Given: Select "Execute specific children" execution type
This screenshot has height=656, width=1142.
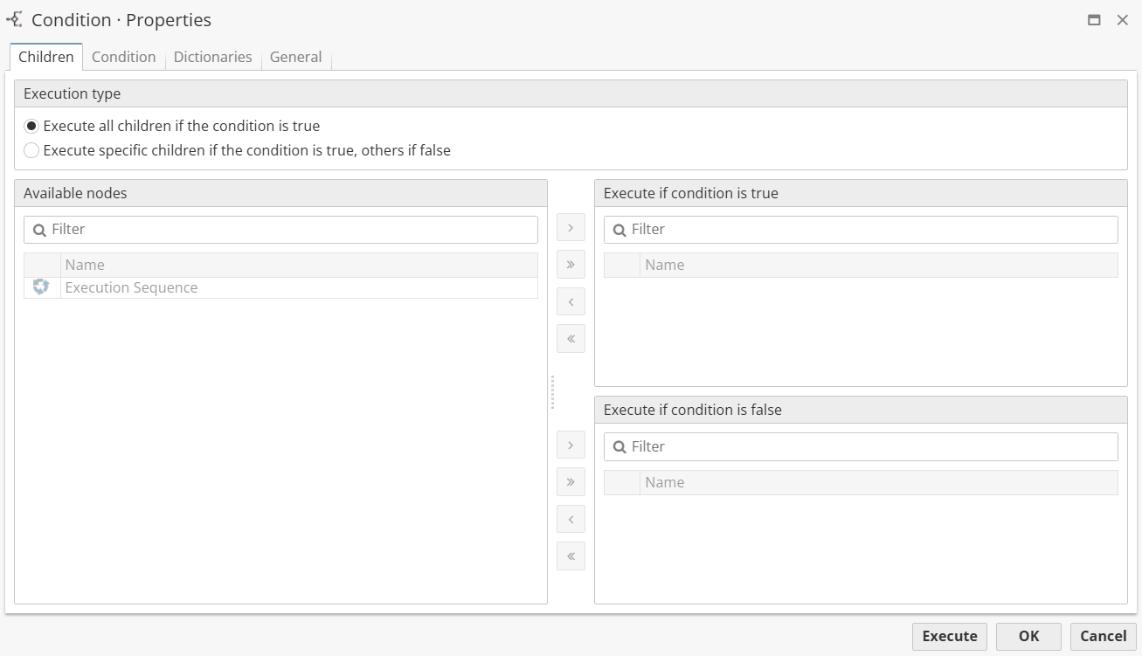Looking at the screenshot, I should pos(31,150).
